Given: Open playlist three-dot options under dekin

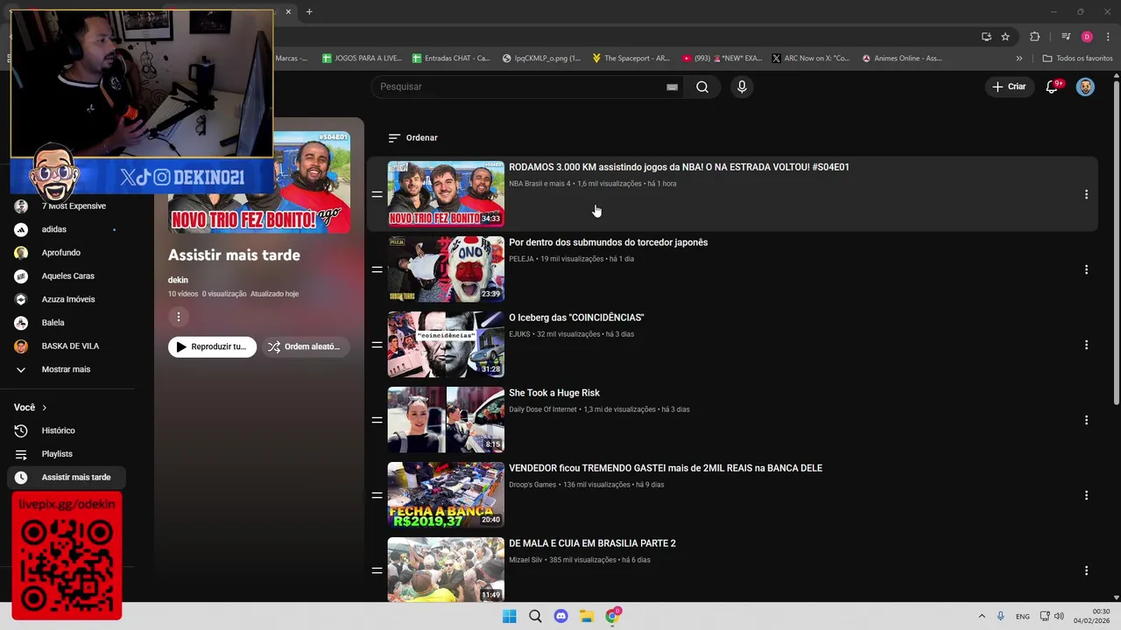Looking at the screenshot, I should point(178,317).
